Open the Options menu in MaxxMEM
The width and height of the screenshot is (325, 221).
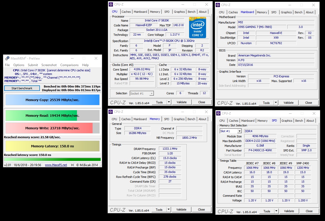click(x=19, y=65)
